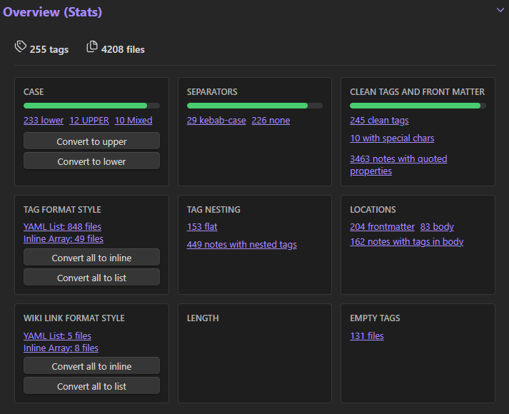
Task: Click the WIKI LINK FORMAT STYLE title
Action: click(x=74, y=318)
